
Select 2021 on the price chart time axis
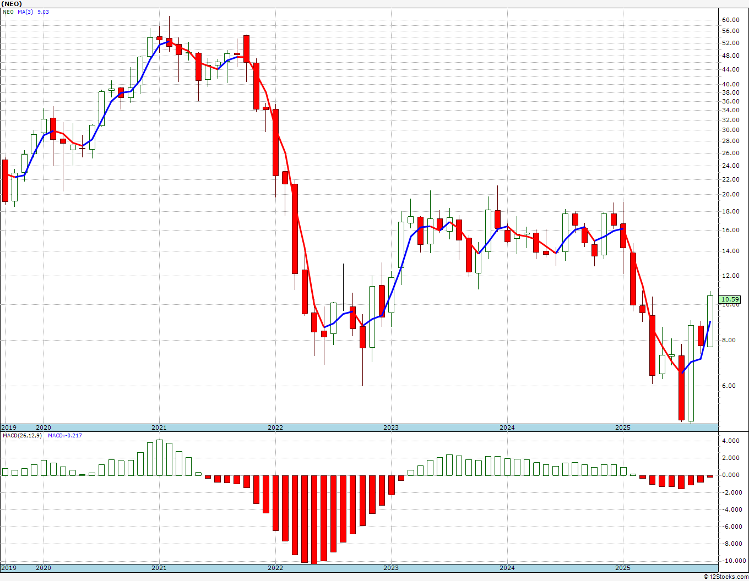[159, 427]
